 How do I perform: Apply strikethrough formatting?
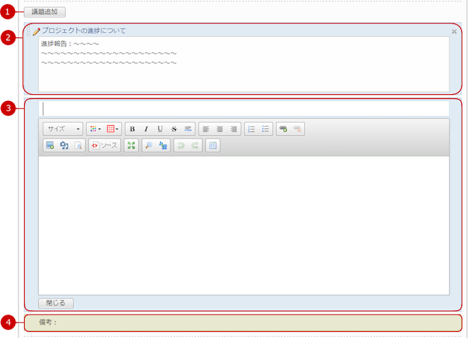click(x=174, y=129)
